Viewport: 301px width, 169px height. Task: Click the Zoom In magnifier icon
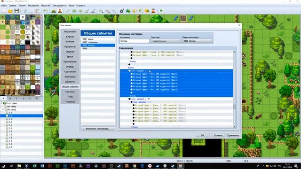click(101, 11)
